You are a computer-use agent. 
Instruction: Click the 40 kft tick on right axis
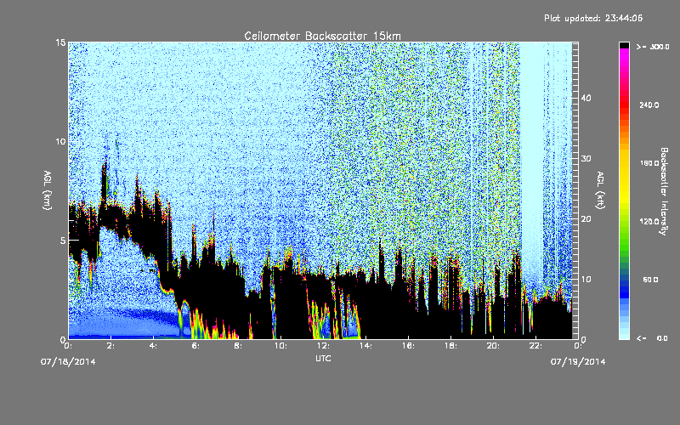click(x=586, y=98)
